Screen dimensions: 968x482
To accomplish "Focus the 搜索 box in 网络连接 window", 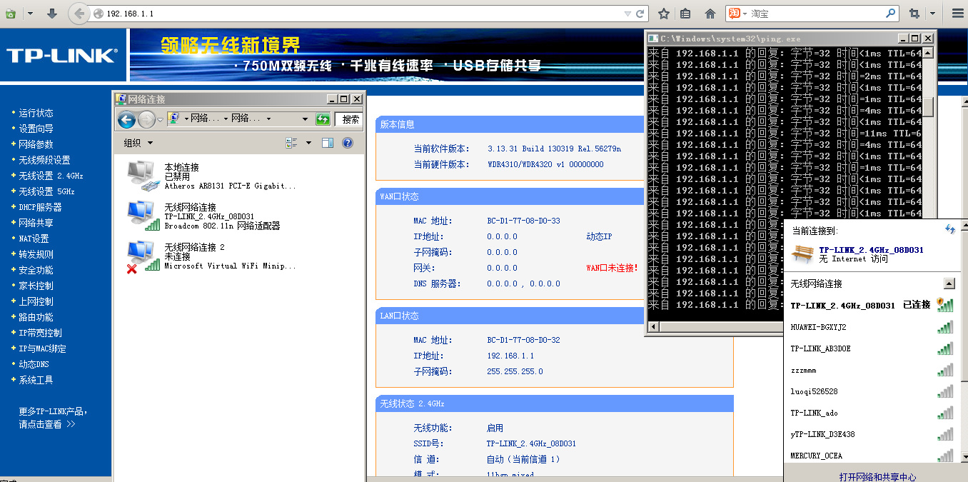I will [x=349, y=119].
